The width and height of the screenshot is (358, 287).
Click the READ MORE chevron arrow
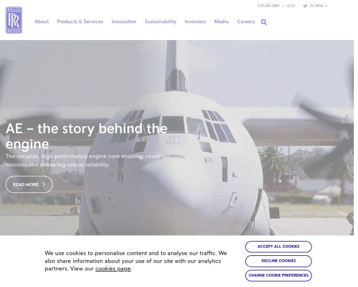(44, 185)
